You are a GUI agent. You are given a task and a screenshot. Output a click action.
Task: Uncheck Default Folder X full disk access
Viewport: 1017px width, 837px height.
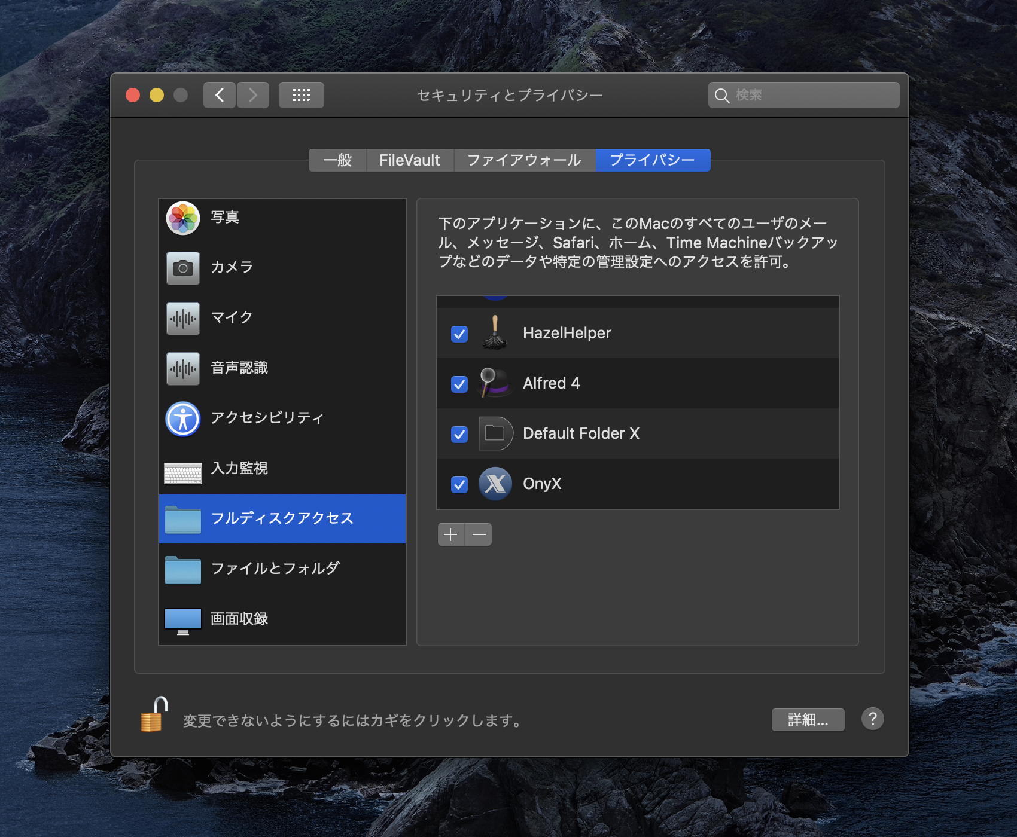[x=459, y=434]
